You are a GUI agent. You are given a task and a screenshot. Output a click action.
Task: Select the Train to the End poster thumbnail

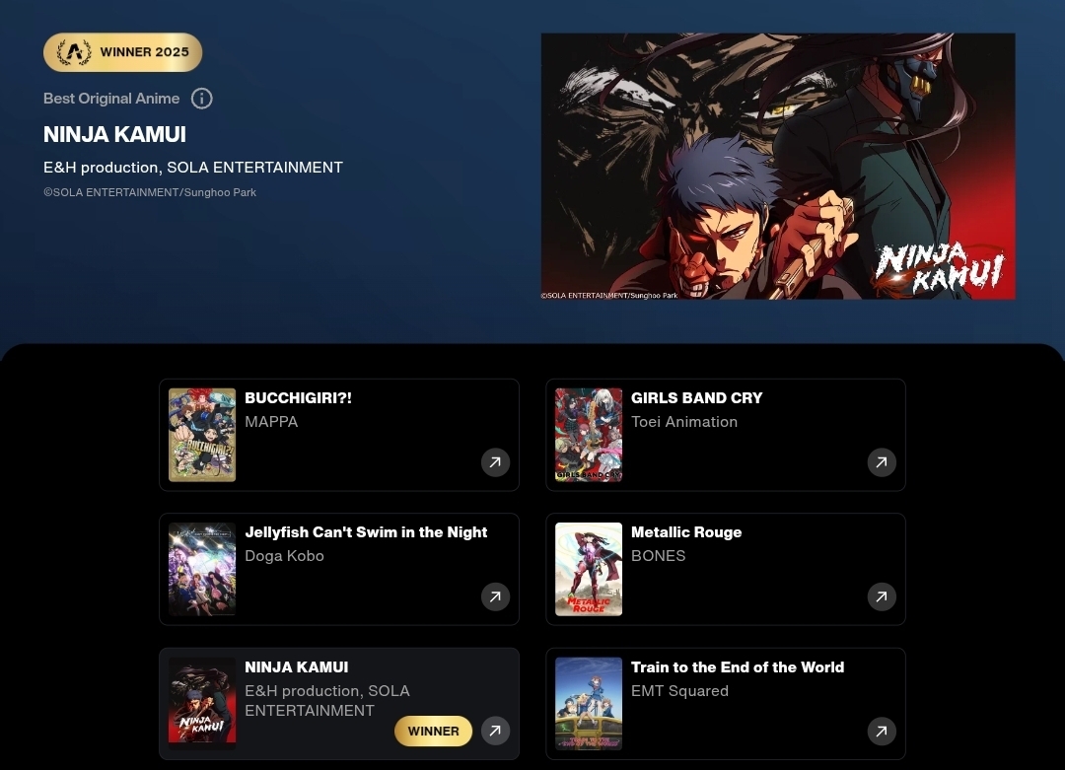(x=589, y=704)
